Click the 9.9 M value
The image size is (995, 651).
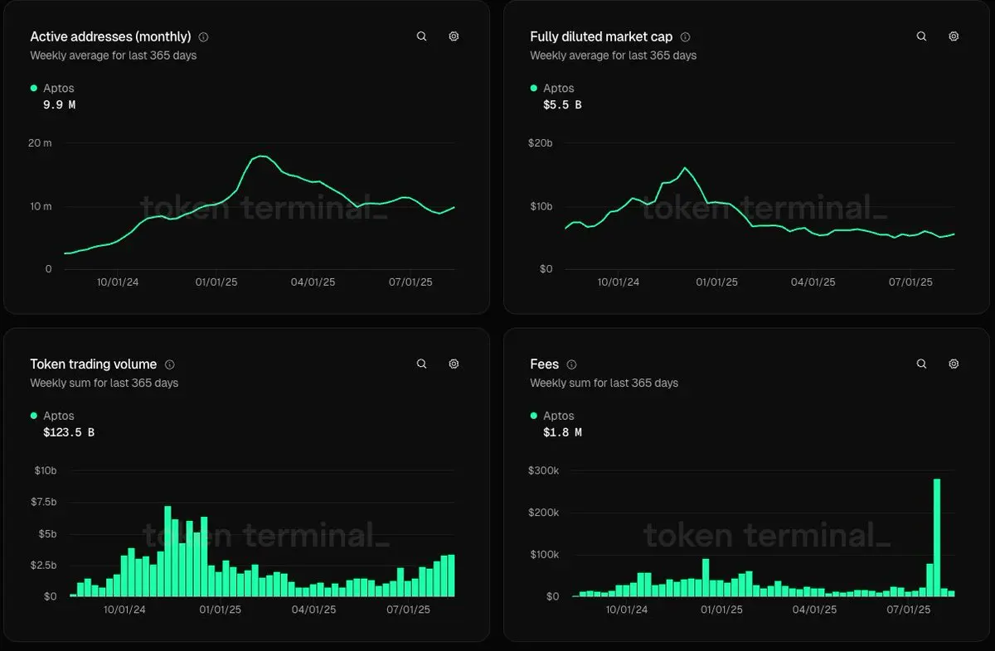(x=59, y=105)
